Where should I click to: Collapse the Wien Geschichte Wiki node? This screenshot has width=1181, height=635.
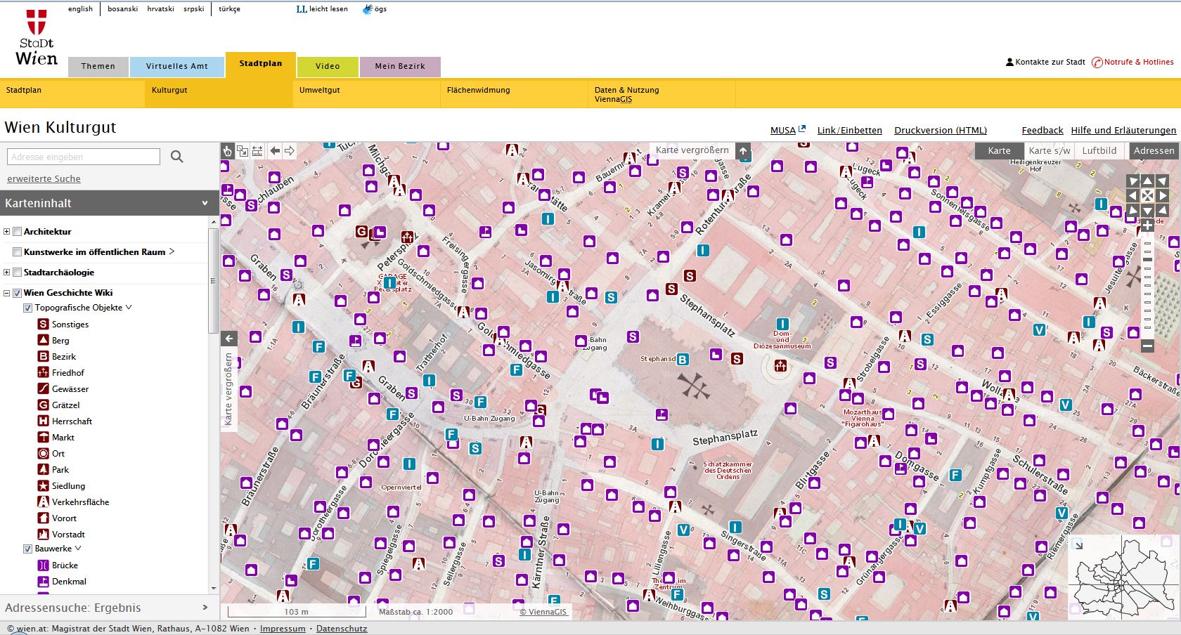coord(7,293)
